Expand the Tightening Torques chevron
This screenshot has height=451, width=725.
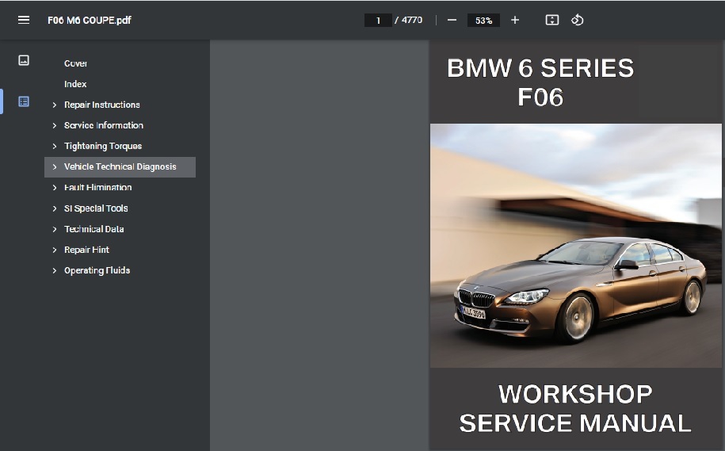(x=55, y=146)
